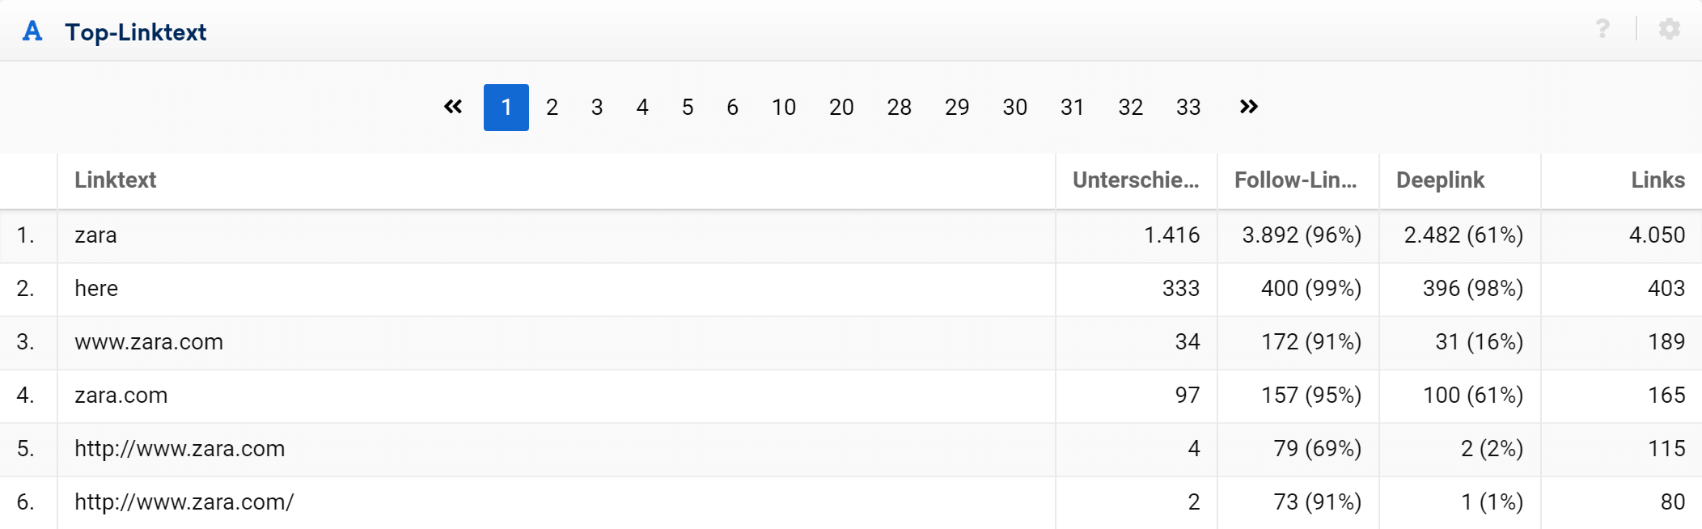This screenshot has height=529, width=1702.
Task: Click the "here" link text entry
Action: 96,289
